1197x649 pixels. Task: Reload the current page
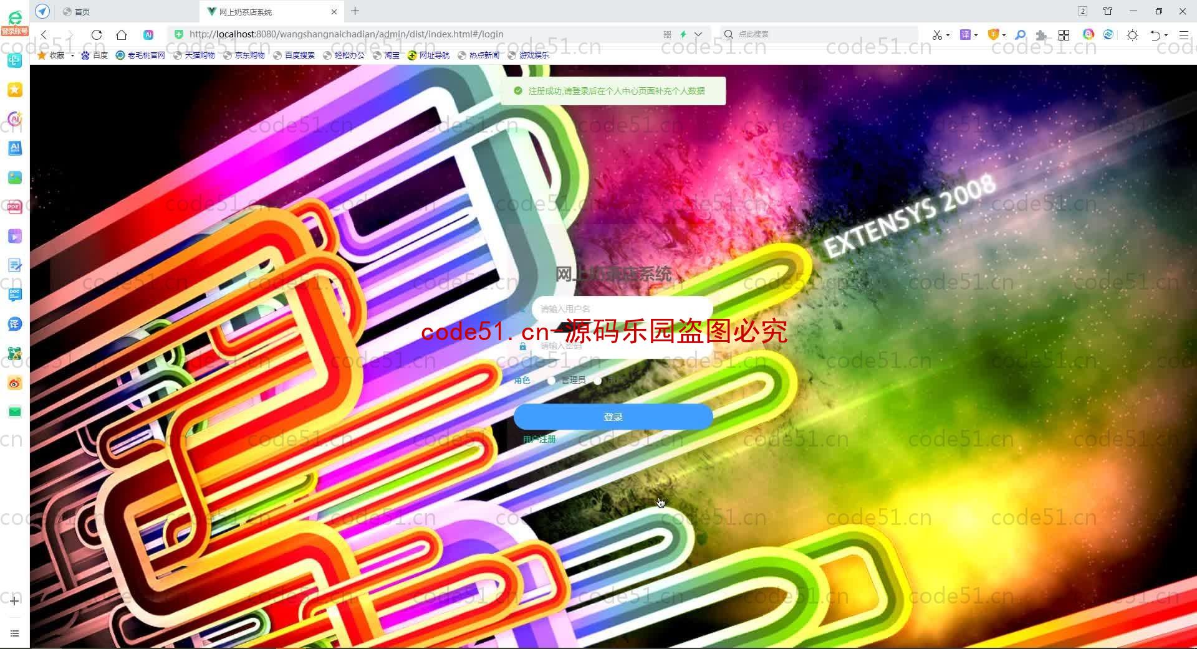96,35
